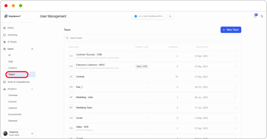
Task: Click the TEAM NAME column header
Action: (x=73, y=47)
